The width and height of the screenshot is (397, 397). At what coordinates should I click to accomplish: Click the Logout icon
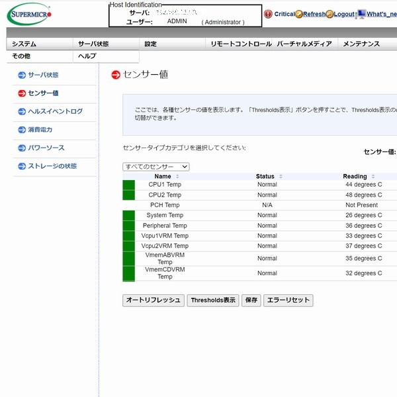[330, 14]
